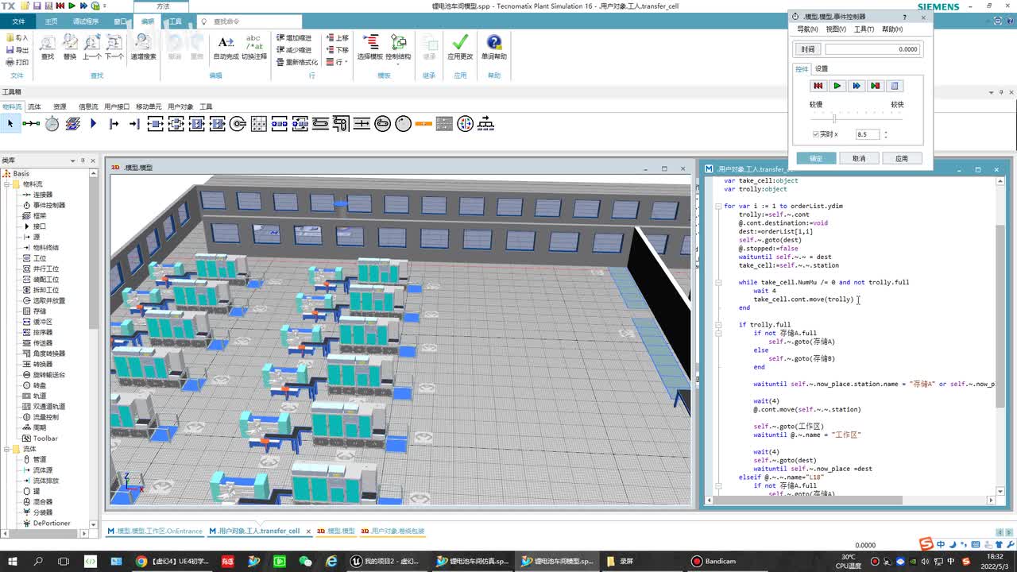Screen dimensions: 1017x572
Task: Start simulation with the green play button
Action: coord(837,86)
